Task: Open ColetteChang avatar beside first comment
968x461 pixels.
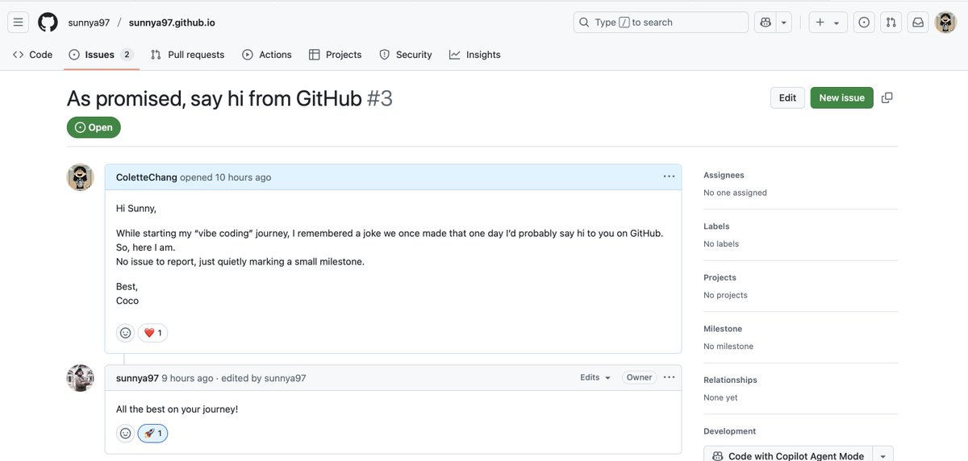Action: tap(80, 177)
